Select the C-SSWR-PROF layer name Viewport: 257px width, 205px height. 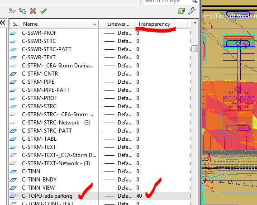(39, 33)
